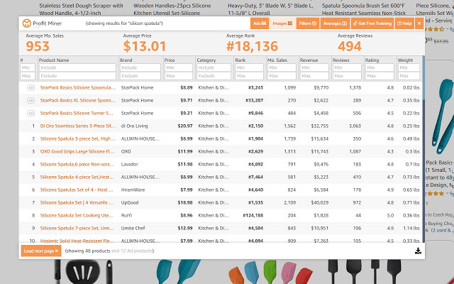The width and height of the screenshot is (454, 284).
Task: Focus the Brand Exclude filter field
Action: pyautogui.click(x=140, y=76)
